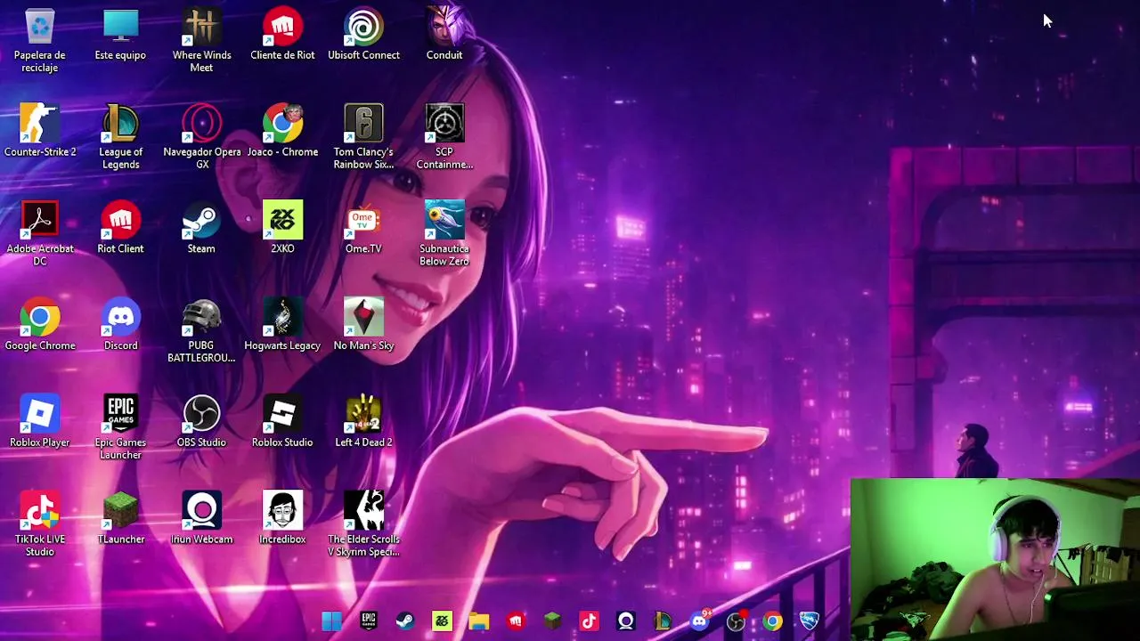Viewport: 1140px width, 641px height.
Task: Open Steam from the taskbar
Action: click(x=404, y=621)
